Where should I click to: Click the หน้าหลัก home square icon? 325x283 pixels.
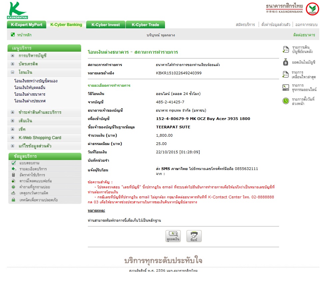(13, 35)
